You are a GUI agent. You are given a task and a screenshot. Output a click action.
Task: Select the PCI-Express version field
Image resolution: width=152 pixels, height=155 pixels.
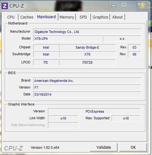point(94,111)
